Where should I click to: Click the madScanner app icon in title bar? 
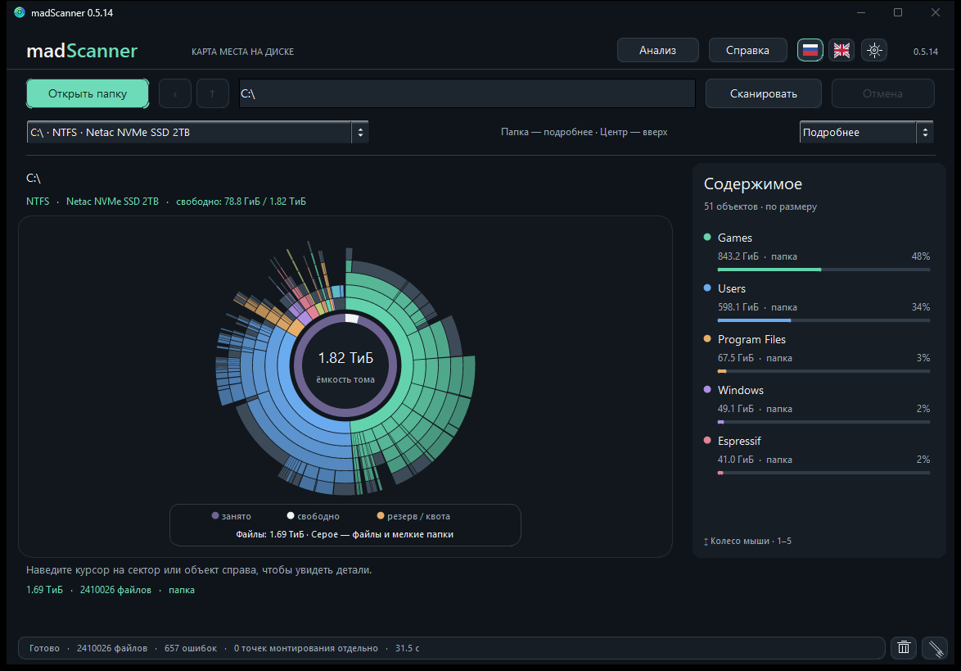pyautogui.click(x=20, y=12)
